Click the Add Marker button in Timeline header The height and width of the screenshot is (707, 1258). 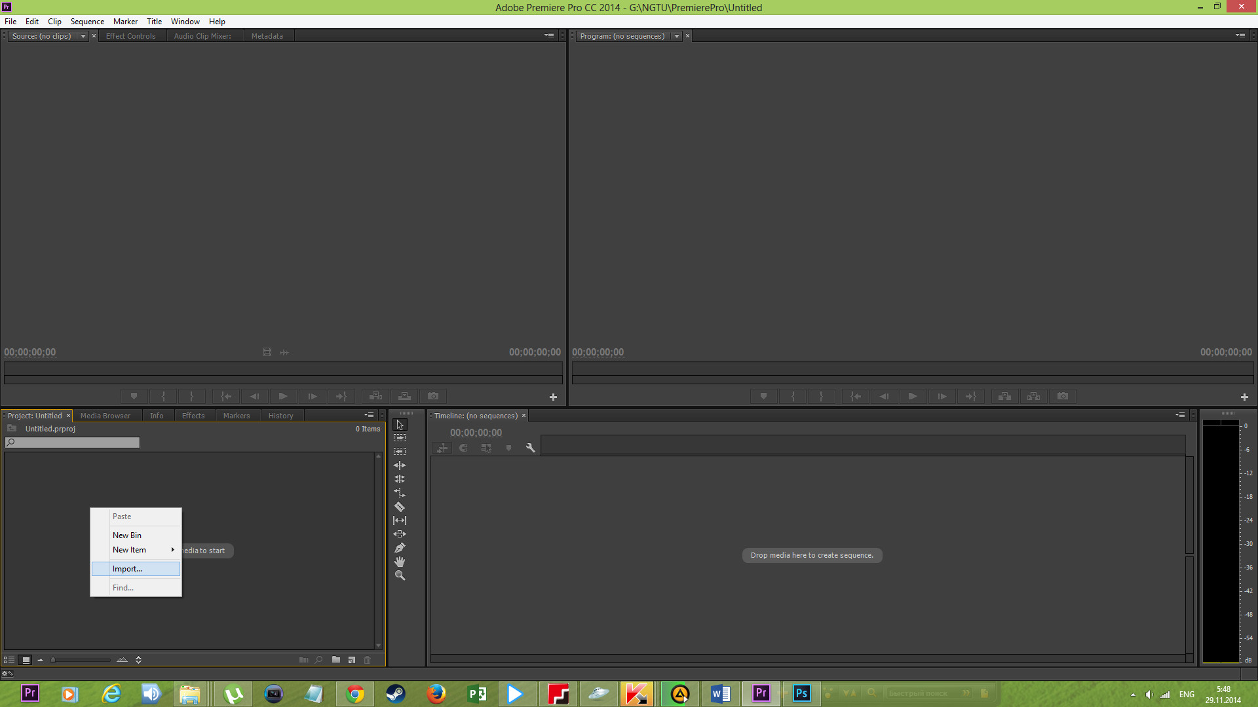[508, 448]
